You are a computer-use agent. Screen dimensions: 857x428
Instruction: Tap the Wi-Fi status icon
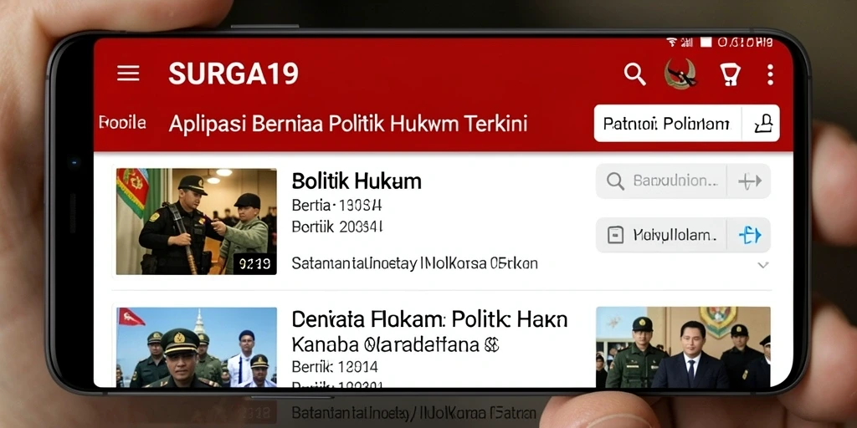tap(672, 42)
